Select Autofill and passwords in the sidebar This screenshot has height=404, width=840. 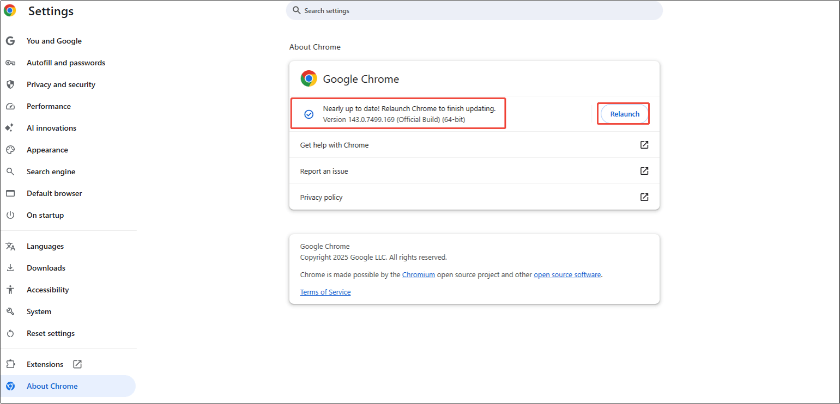[x=65, y=63]
